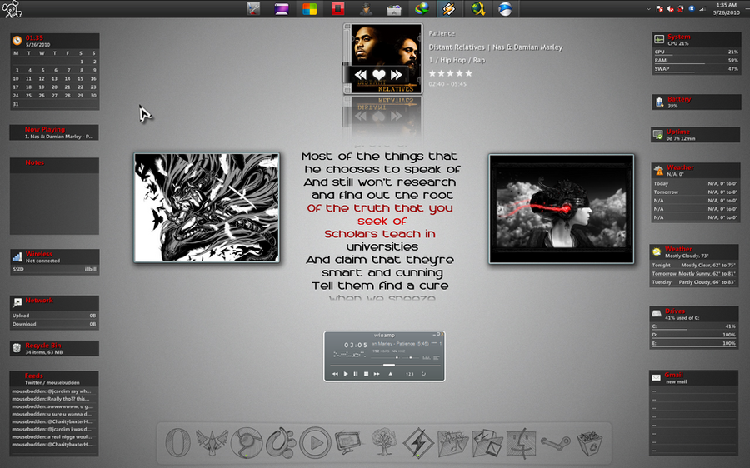
Task: Skip to previous track on album widget
Action: point(361,75)
